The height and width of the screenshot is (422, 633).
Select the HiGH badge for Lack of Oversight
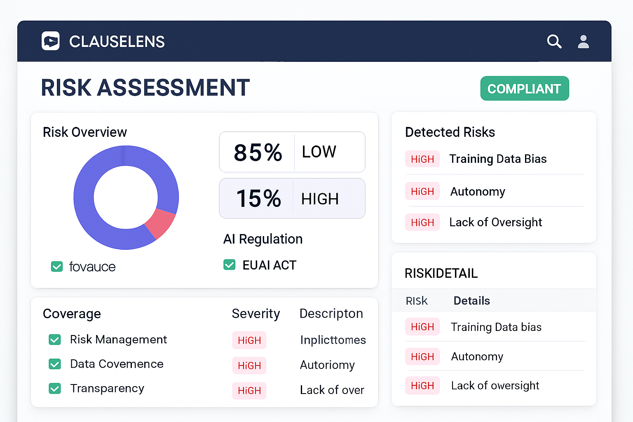422,222
